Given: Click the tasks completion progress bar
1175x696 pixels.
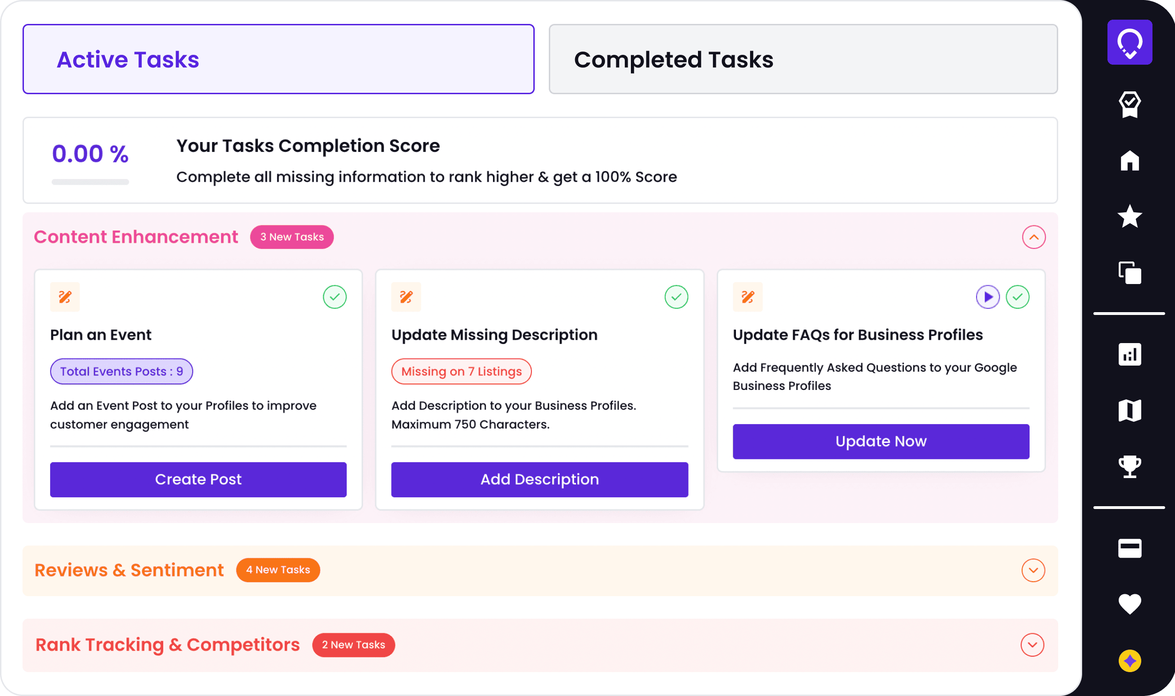Looking at the screenshot, I should (x=90, y=182).
